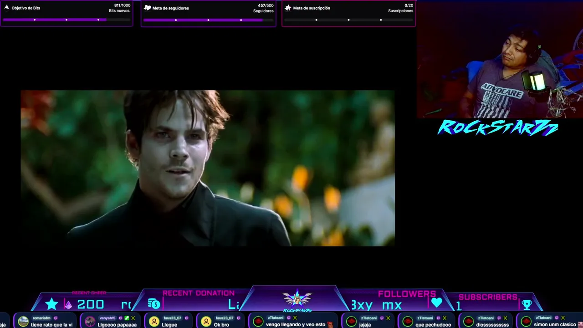This screenshot has width=583, height=328.
Task: Click the message 'tiene rato que la vi'
Action: 51,325
